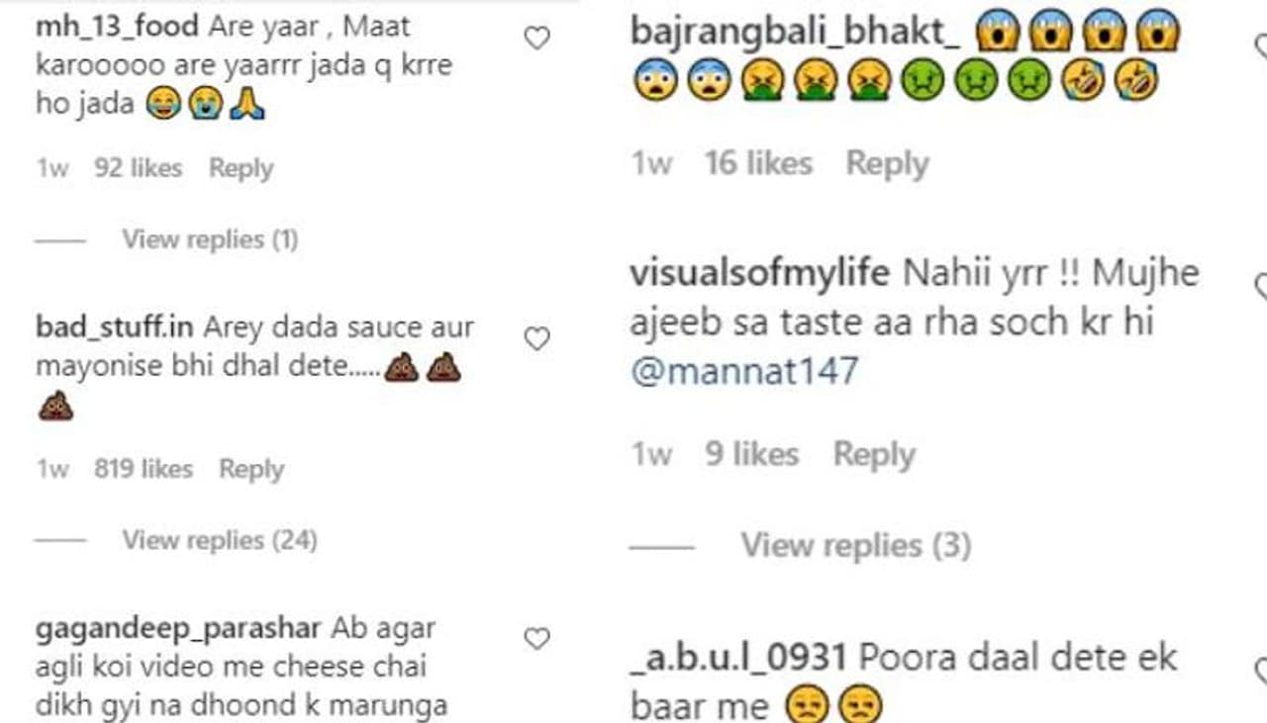View 16 likes on bajrangbali_bhakt_ comment
Viewport: 1267px width, 723px height.
click(758, 163)
